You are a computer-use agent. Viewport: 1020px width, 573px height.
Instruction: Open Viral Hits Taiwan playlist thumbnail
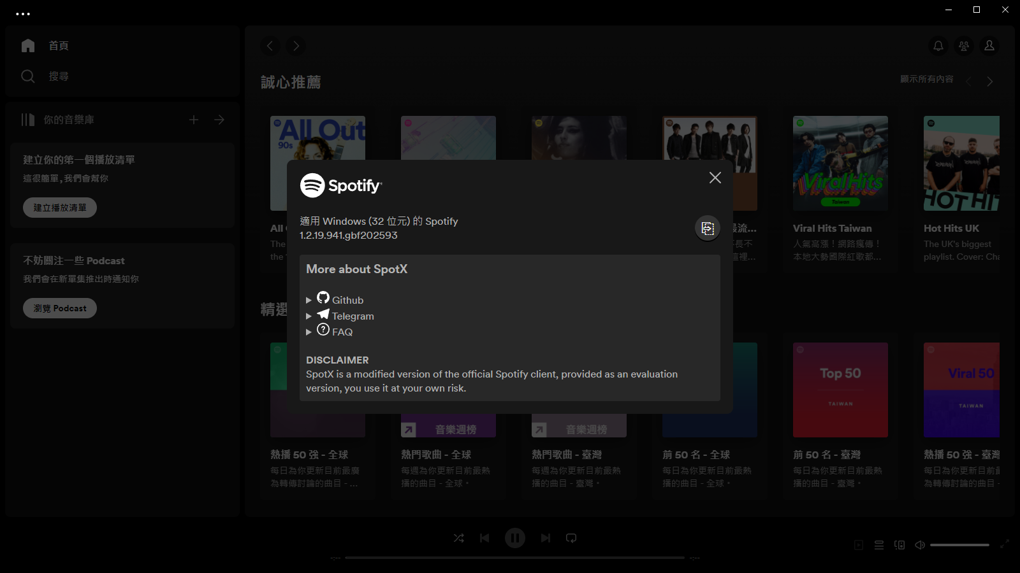840,163
